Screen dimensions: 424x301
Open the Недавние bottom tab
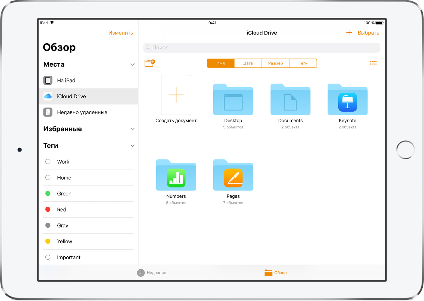(152, 273)
